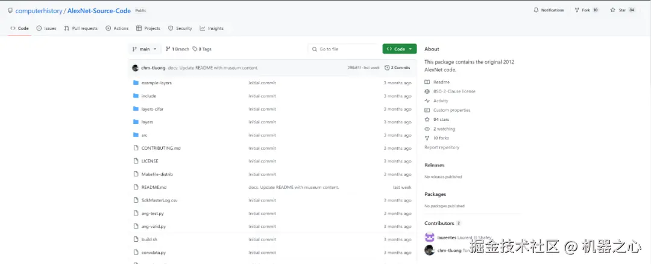Open the Makefile-distrib file

pos(157,174)
